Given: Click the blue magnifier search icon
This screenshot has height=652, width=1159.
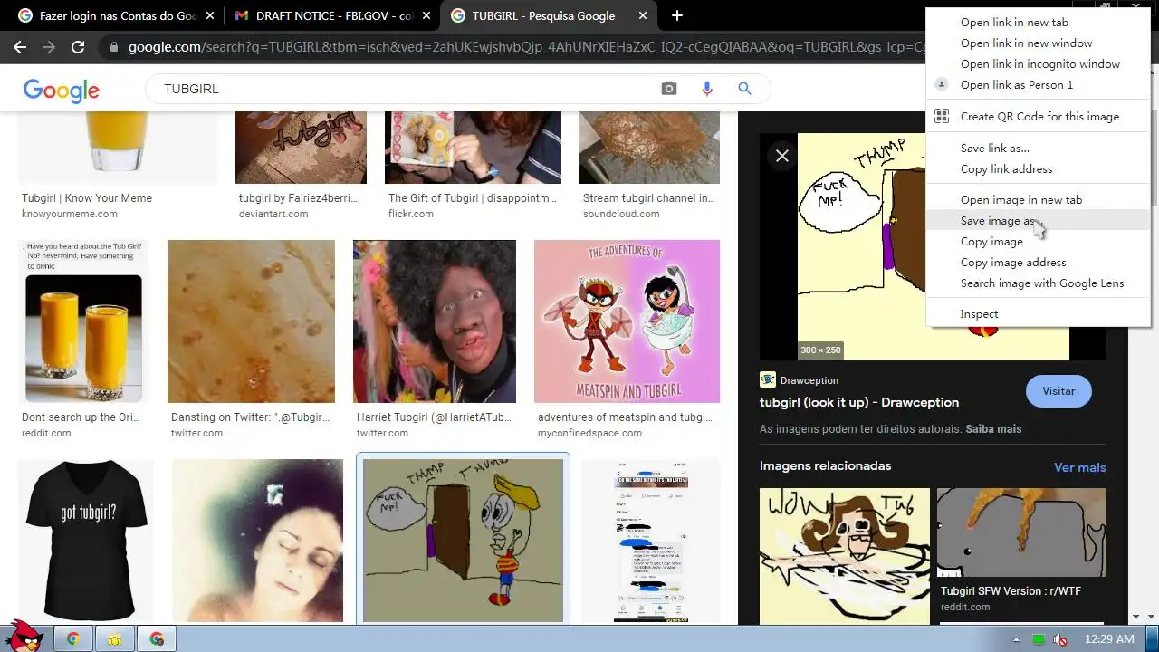Looking at the screenshot, I should [744, 89].
